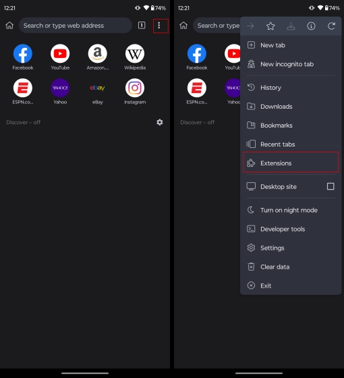
Task: Open Facebook shortcut in left screen
Action: click(23, 57)
